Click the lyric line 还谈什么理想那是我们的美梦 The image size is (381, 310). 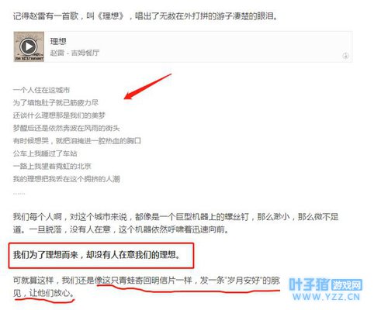pos(59,115)
